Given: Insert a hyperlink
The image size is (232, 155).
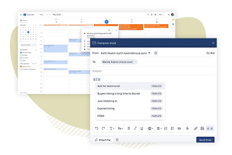Looking at the screenshot, I should click(195, 128).
